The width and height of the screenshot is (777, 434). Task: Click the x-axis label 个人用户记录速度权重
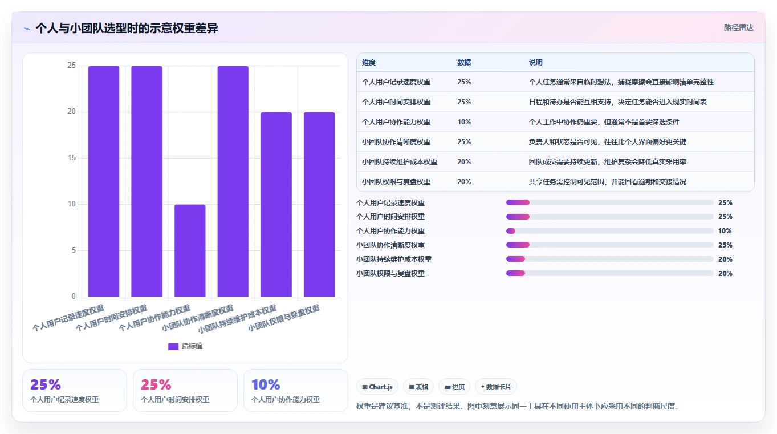click(68, 318)
